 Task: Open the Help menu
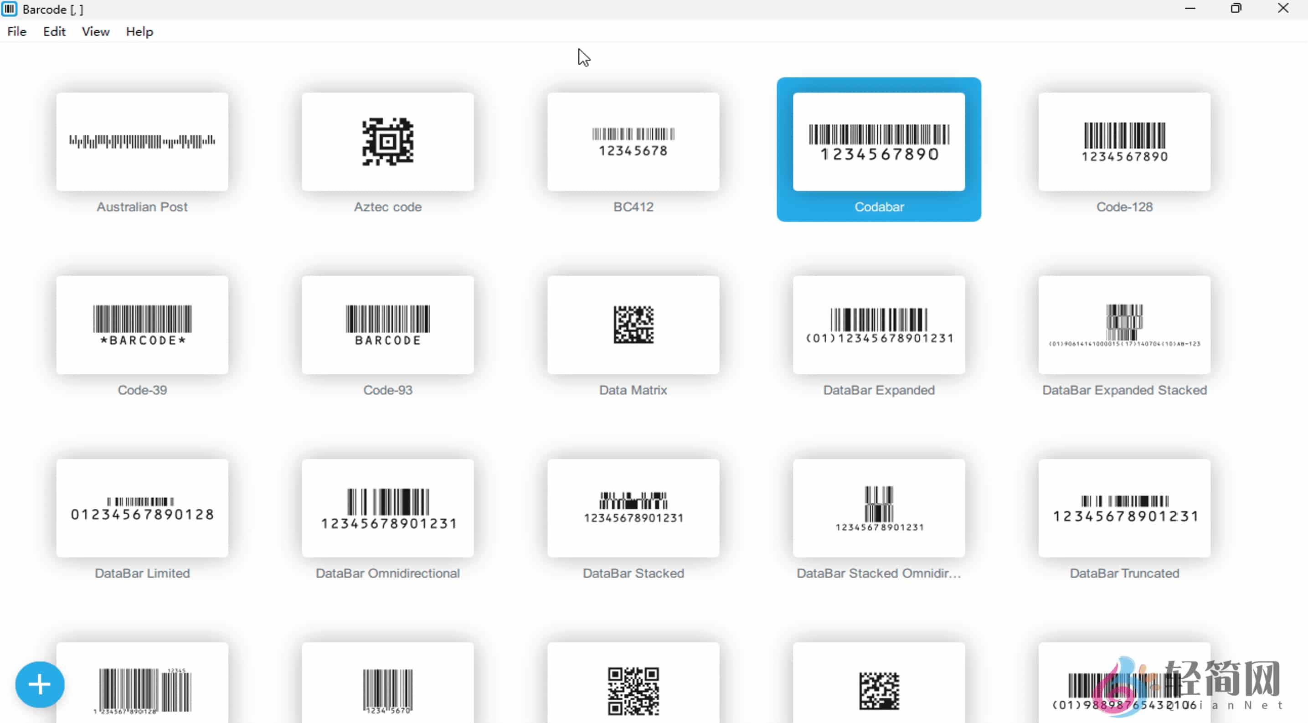(139, 31)
